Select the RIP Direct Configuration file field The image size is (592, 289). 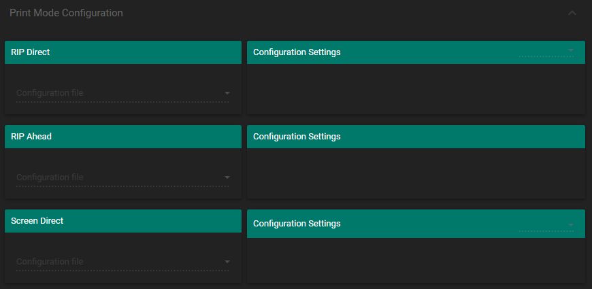(116, 93)
